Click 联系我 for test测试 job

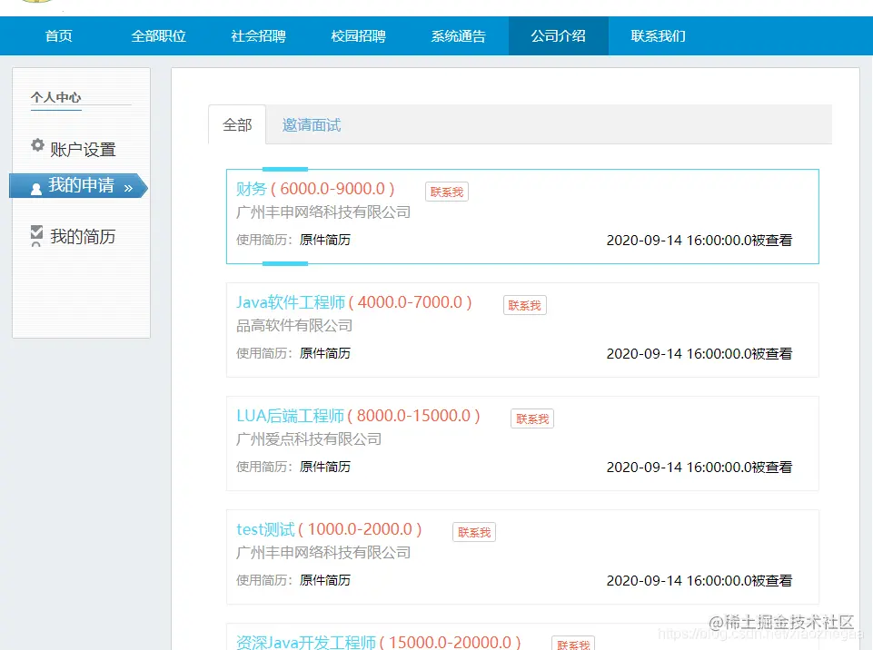474,533
